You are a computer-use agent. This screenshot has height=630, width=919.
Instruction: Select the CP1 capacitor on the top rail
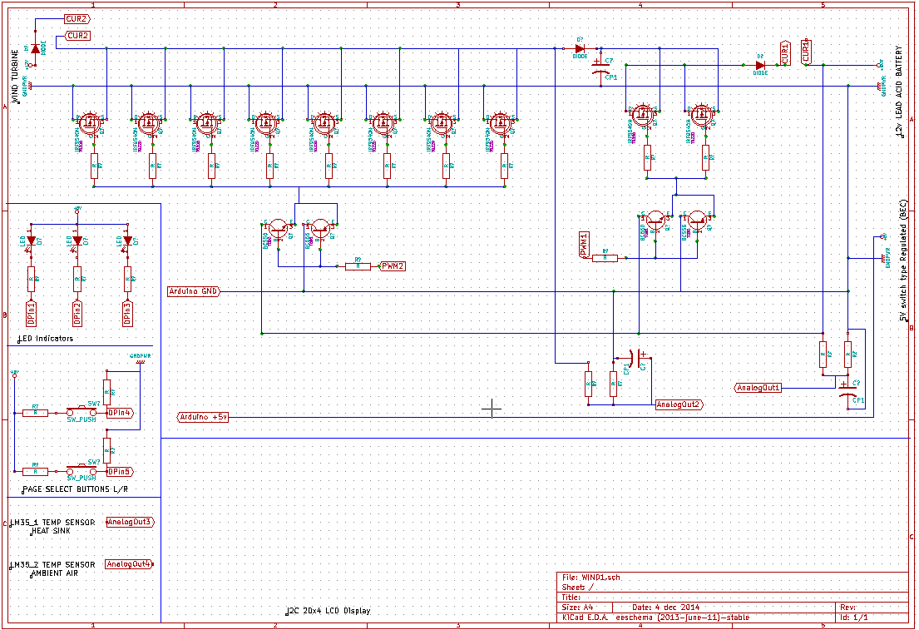600,68
